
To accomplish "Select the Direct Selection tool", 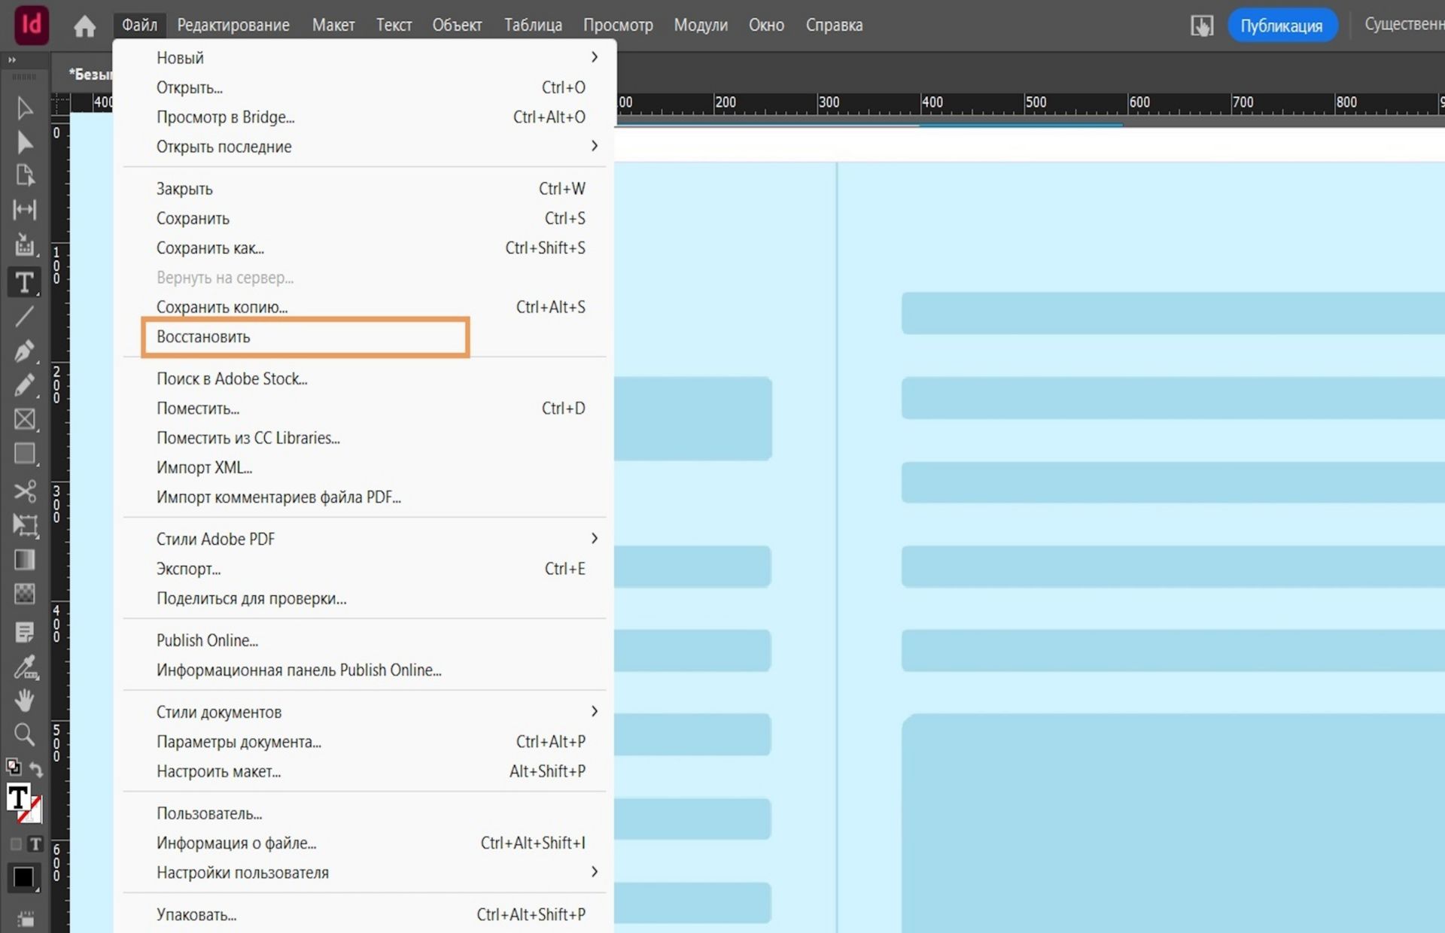I will (24, 142).
